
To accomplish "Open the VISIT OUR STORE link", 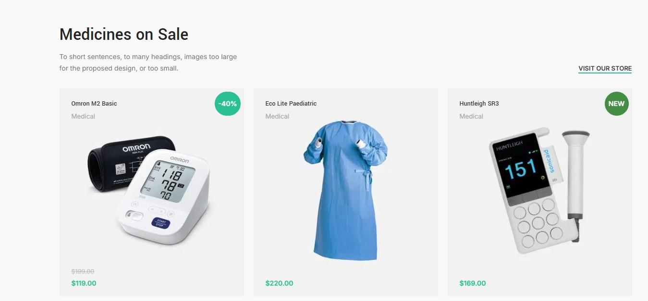I will [605, 68].
